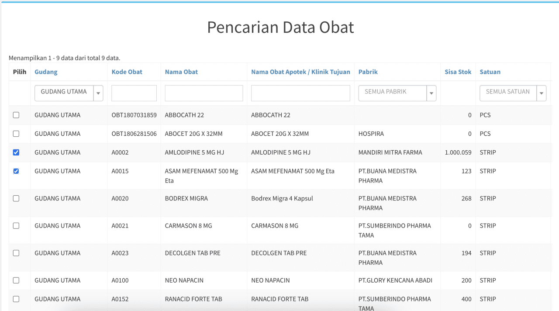Open the GUDANG UTAMA filter dropdown
The height and width of the screenshot is (311, 559).
click(69, 93)
